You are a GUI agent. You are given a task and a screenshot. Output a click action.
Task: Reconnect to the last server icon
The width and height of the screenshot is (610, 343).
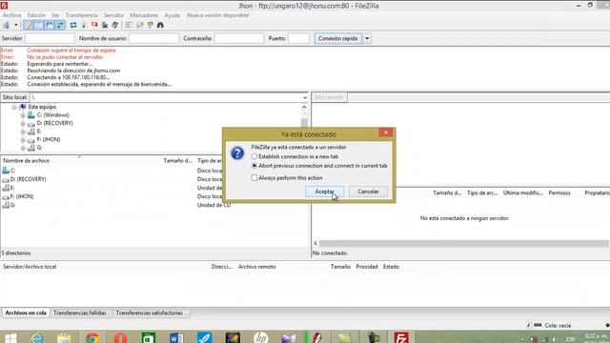tap(115, 26)
